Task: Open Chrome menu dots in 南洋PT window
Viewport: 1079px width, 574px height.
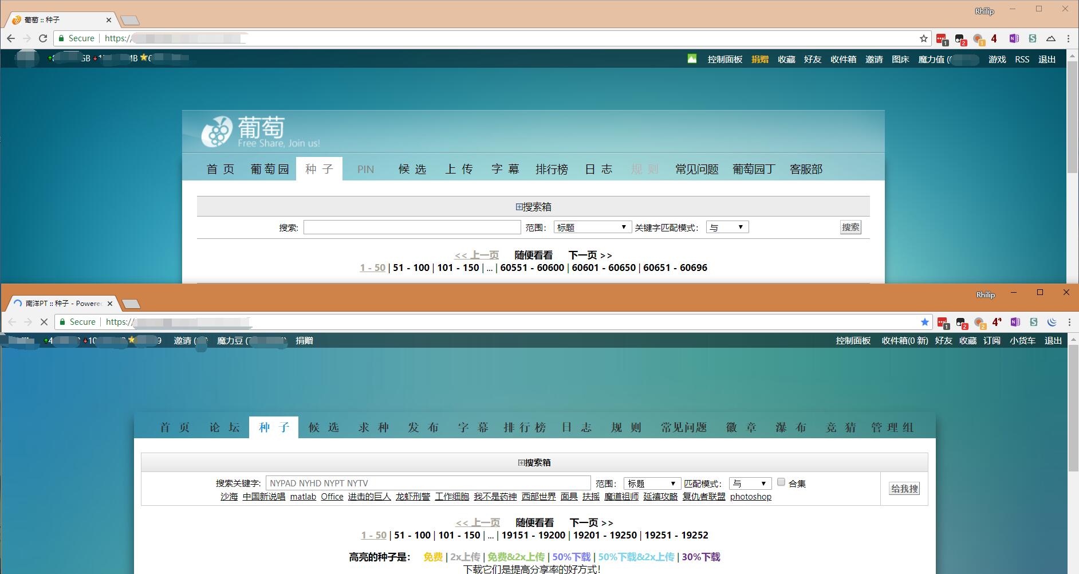Action: pyautogui.click(x=1069, y=322)
